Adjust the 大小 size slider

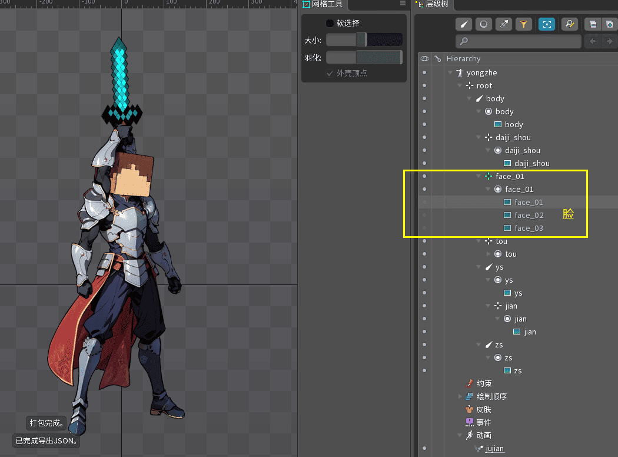(364, 40)
